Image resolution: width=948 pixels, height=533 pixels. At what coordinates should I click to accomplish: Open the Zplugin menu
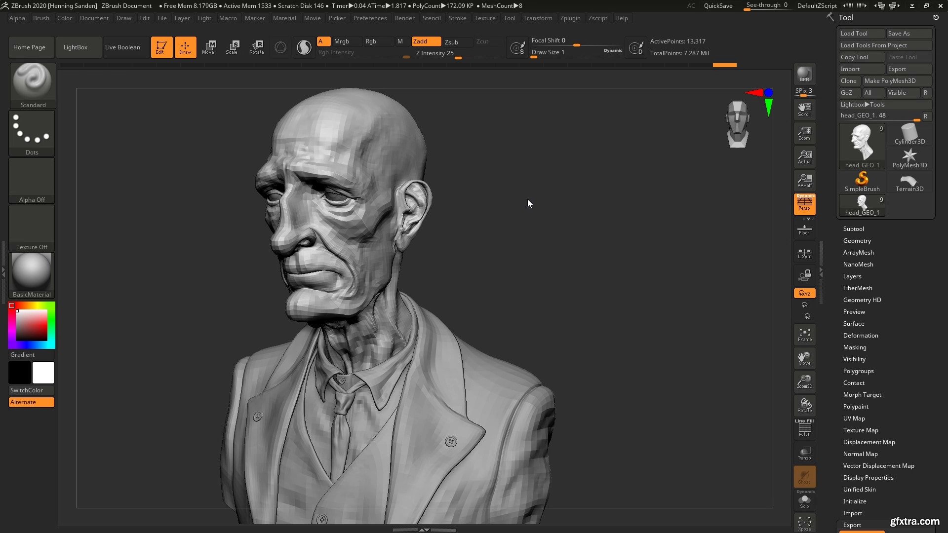tap(570, 18)
